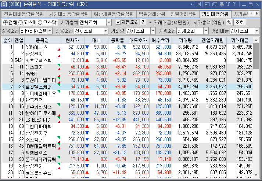The height and width of the screenshot is (181, 262).
Task: Open the 거래대금 filter dropdown
Action: tap(256, 31)
